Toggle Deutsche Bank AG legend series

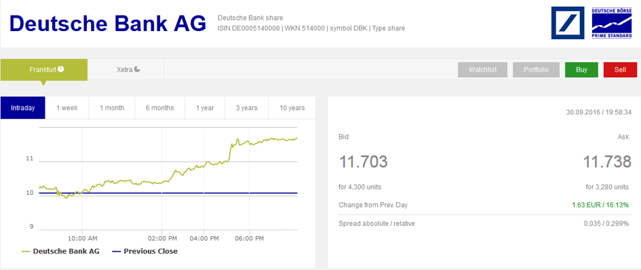tap(60, 251)
